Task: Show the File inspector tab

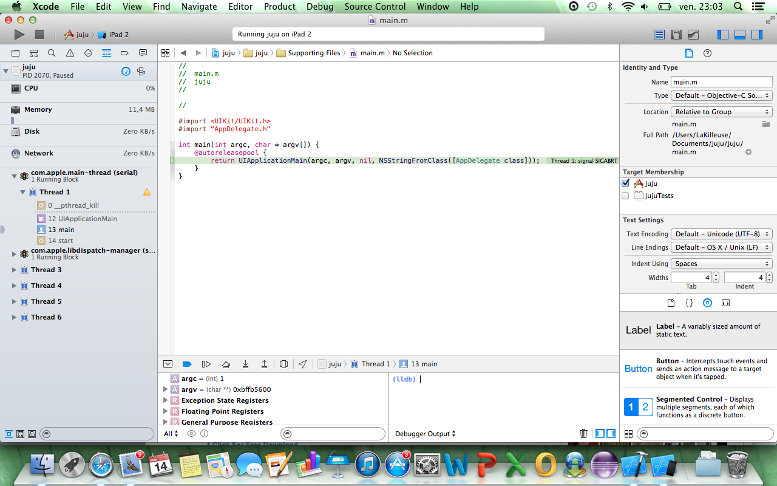Action: click(x=689, y=53)
